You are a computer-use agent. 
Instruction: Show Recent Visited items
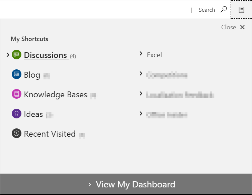50,134
